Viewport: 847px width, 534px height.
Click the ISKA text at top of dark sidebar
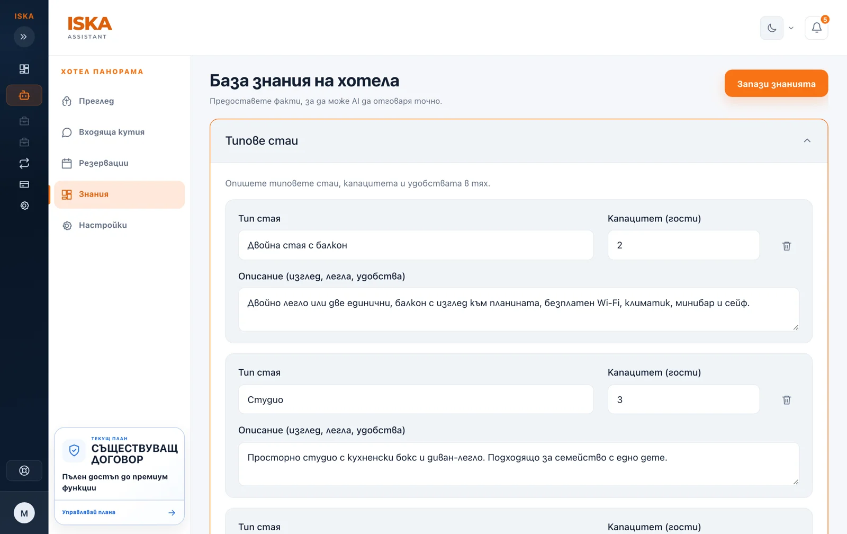point(24,16)
